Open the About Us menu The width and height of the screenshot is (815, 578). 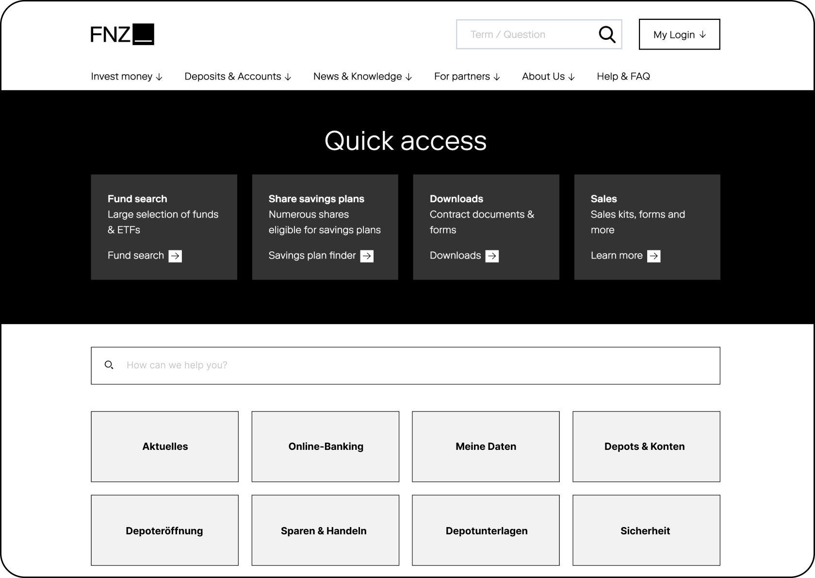click(548, 77)
